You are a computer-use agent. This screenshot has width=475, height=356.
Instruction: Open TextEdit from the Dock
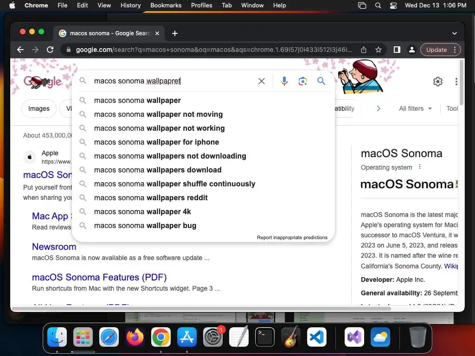239,337
